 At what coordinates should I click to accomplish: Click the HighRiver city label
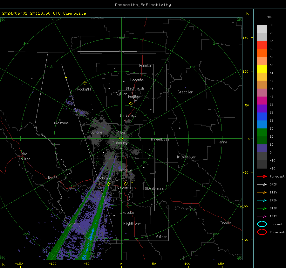pos(132,224)
